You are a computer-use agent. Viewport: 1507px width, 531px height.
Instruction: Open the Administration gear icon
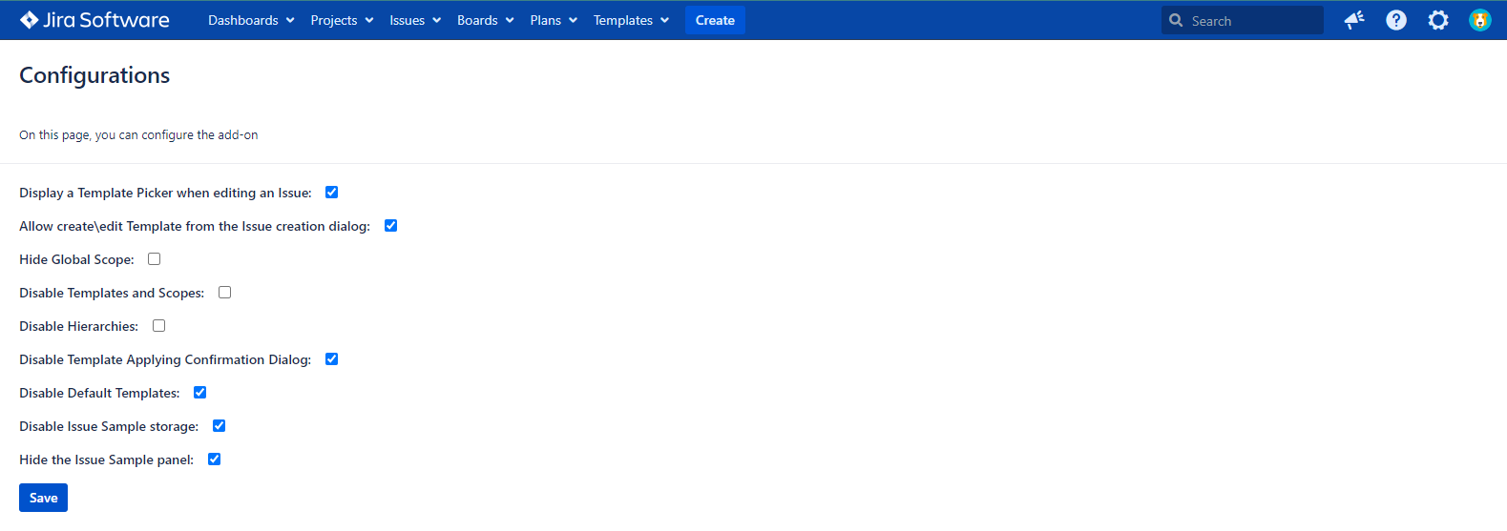pos(1437,20)
